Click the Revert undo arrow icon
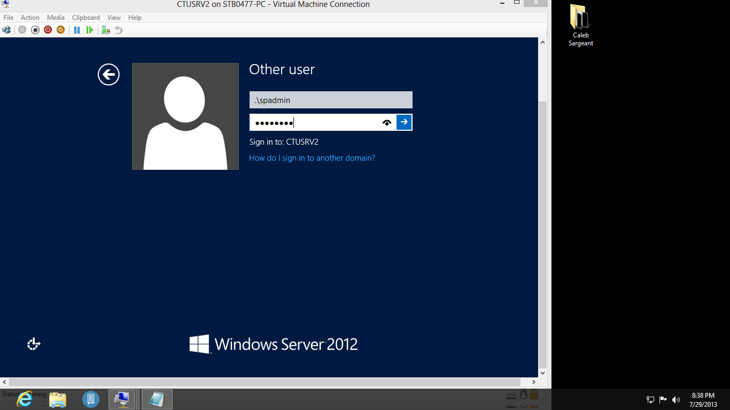The width and height of the screenshot is (730, 410). [x=119, y=30]
